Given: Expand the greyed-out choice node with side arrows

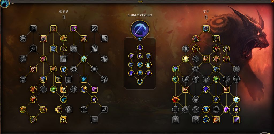Looking at the screenshot, I should point(237,79).
